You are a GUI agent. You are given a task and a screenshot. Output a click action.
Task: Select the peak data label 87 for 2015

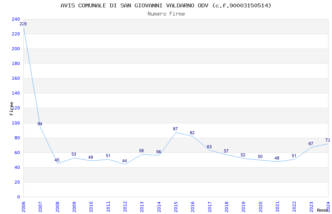click(x=175, y=129)
